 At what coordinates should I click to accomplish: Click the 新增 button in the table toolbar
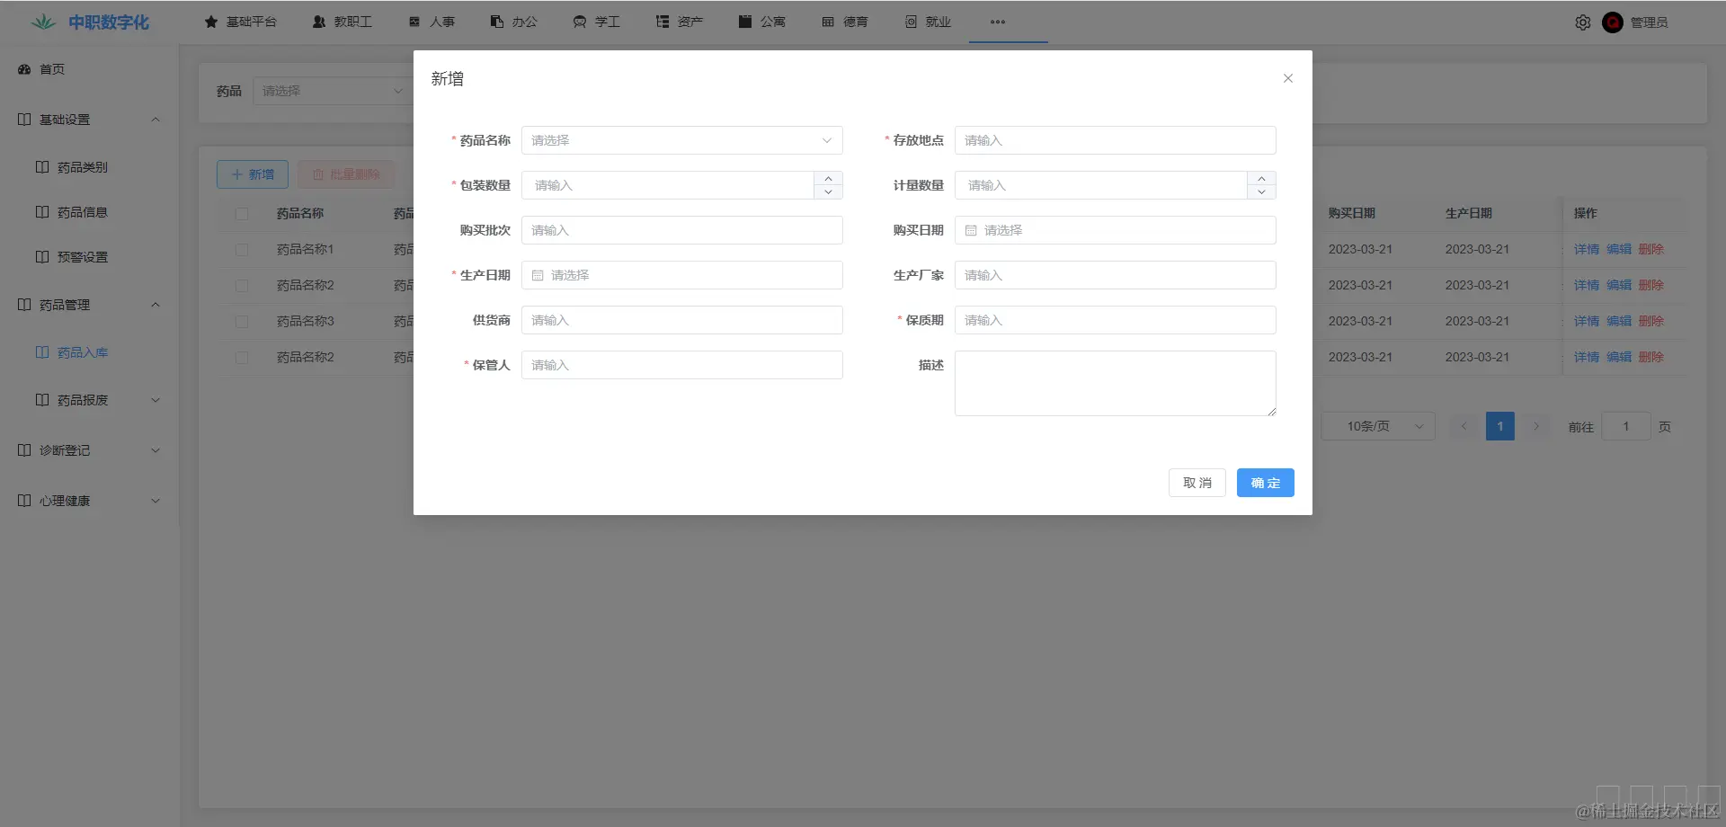pos(253,174)
